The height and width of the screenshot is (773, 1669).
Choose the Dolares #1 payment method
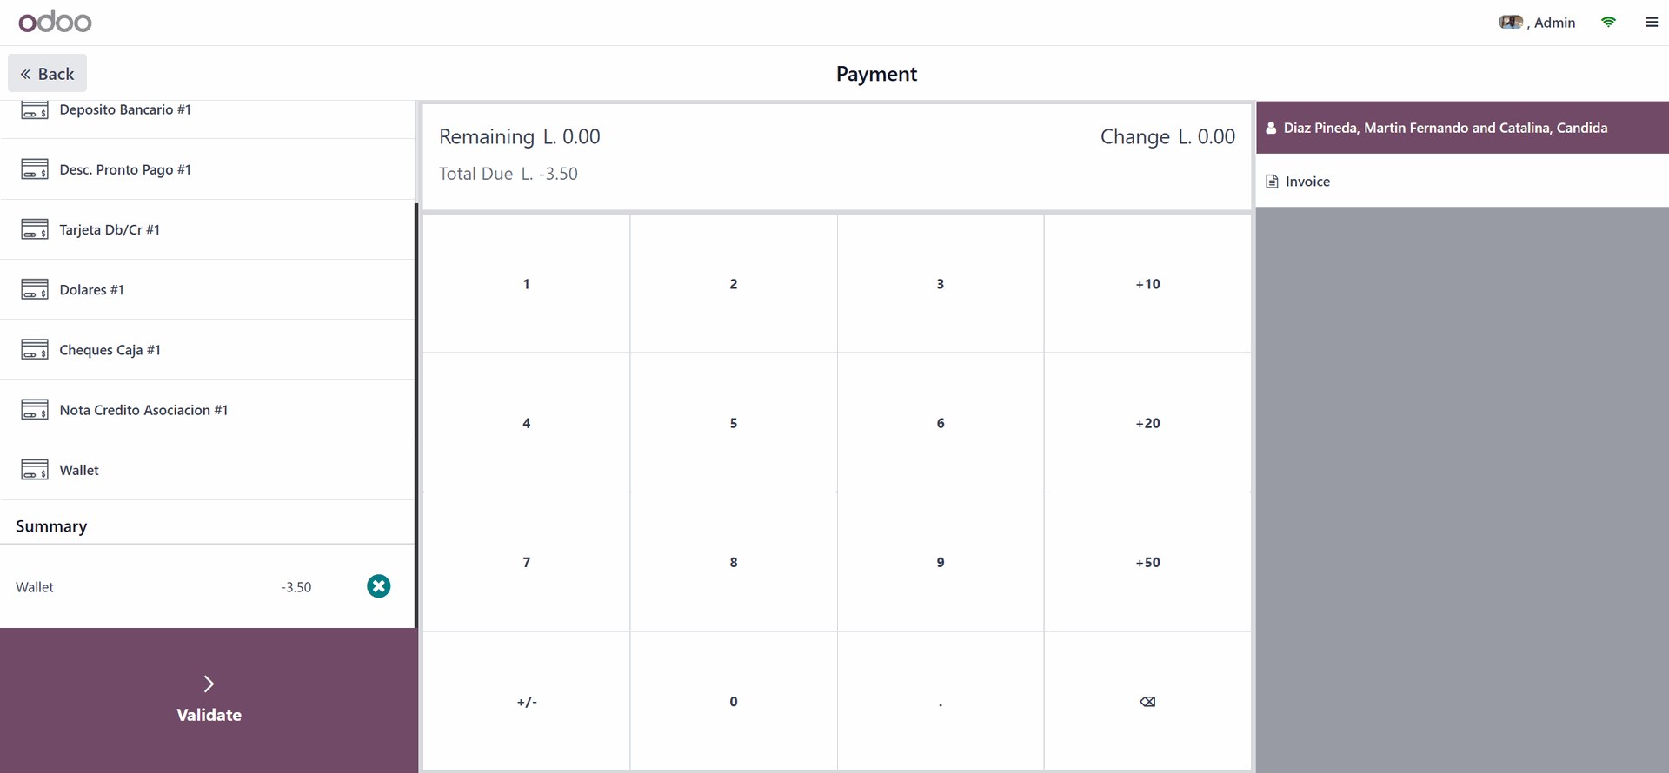click(207, 290)
